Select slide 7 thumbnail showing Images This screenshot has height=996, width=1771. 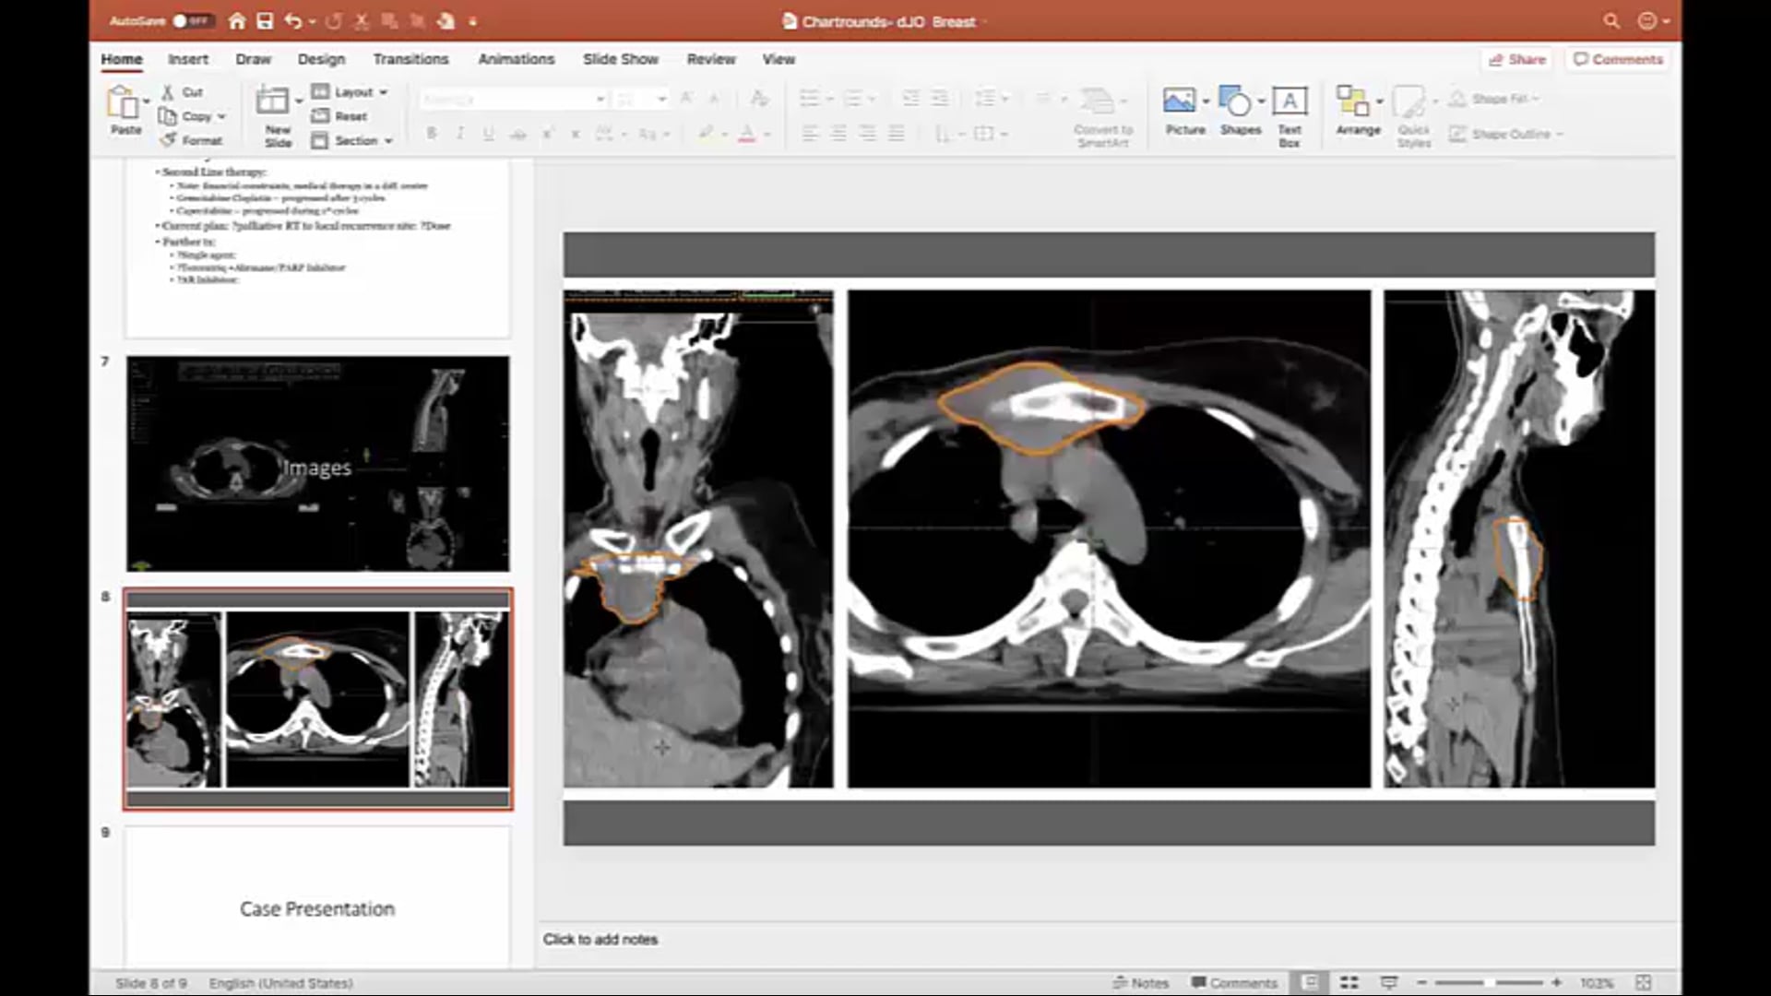point(317,464)
